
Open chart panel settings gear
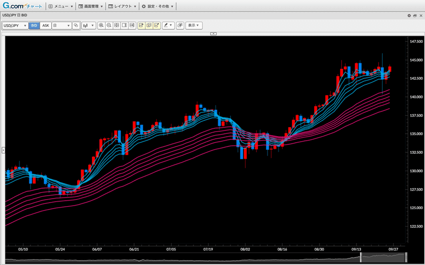(x=409, y=15)
